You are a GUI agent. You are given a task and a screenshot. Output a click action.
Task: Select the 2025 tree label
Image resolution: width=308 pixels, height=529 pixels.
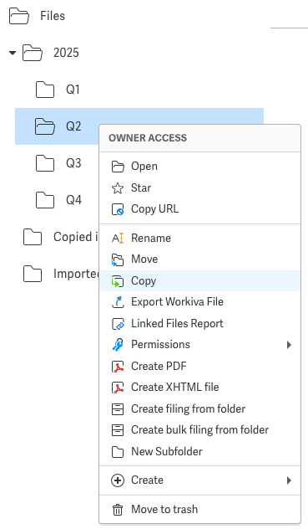66,53
